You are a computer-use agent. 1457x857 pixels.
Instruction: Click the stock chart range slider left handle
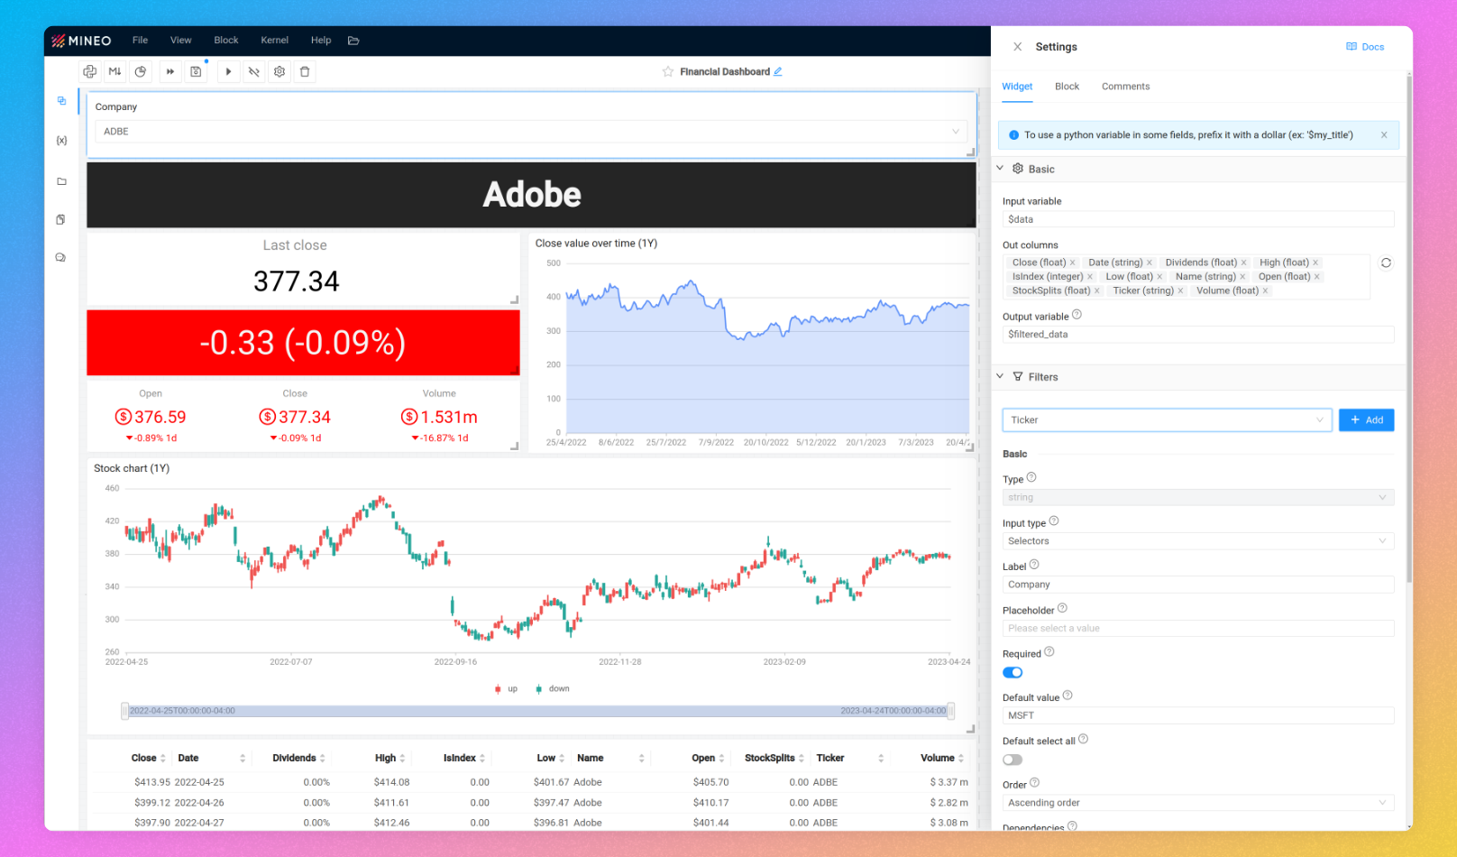[125, 711]
